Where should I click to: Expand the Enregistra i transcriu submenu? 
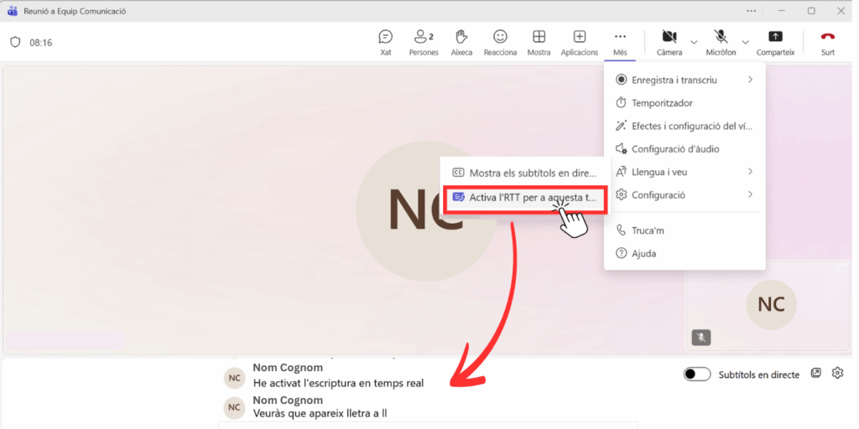pyautogui.click(x=684, y=80)
